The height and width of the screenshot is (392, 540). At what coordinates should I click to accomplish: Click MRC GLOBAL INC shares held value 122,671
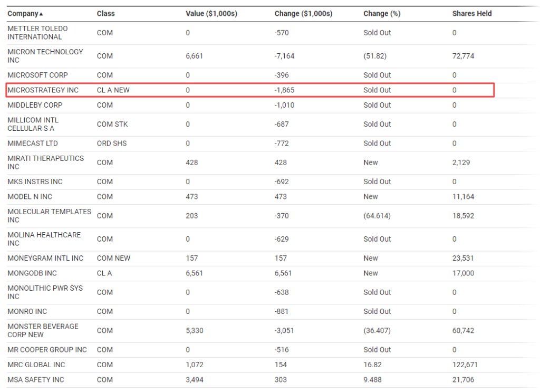[x=465, y=365]
